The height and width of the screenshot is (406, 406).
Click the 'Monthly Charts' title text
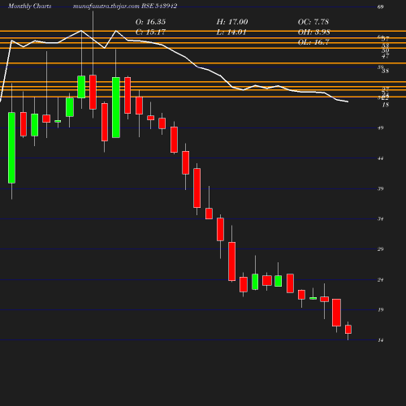30,6
